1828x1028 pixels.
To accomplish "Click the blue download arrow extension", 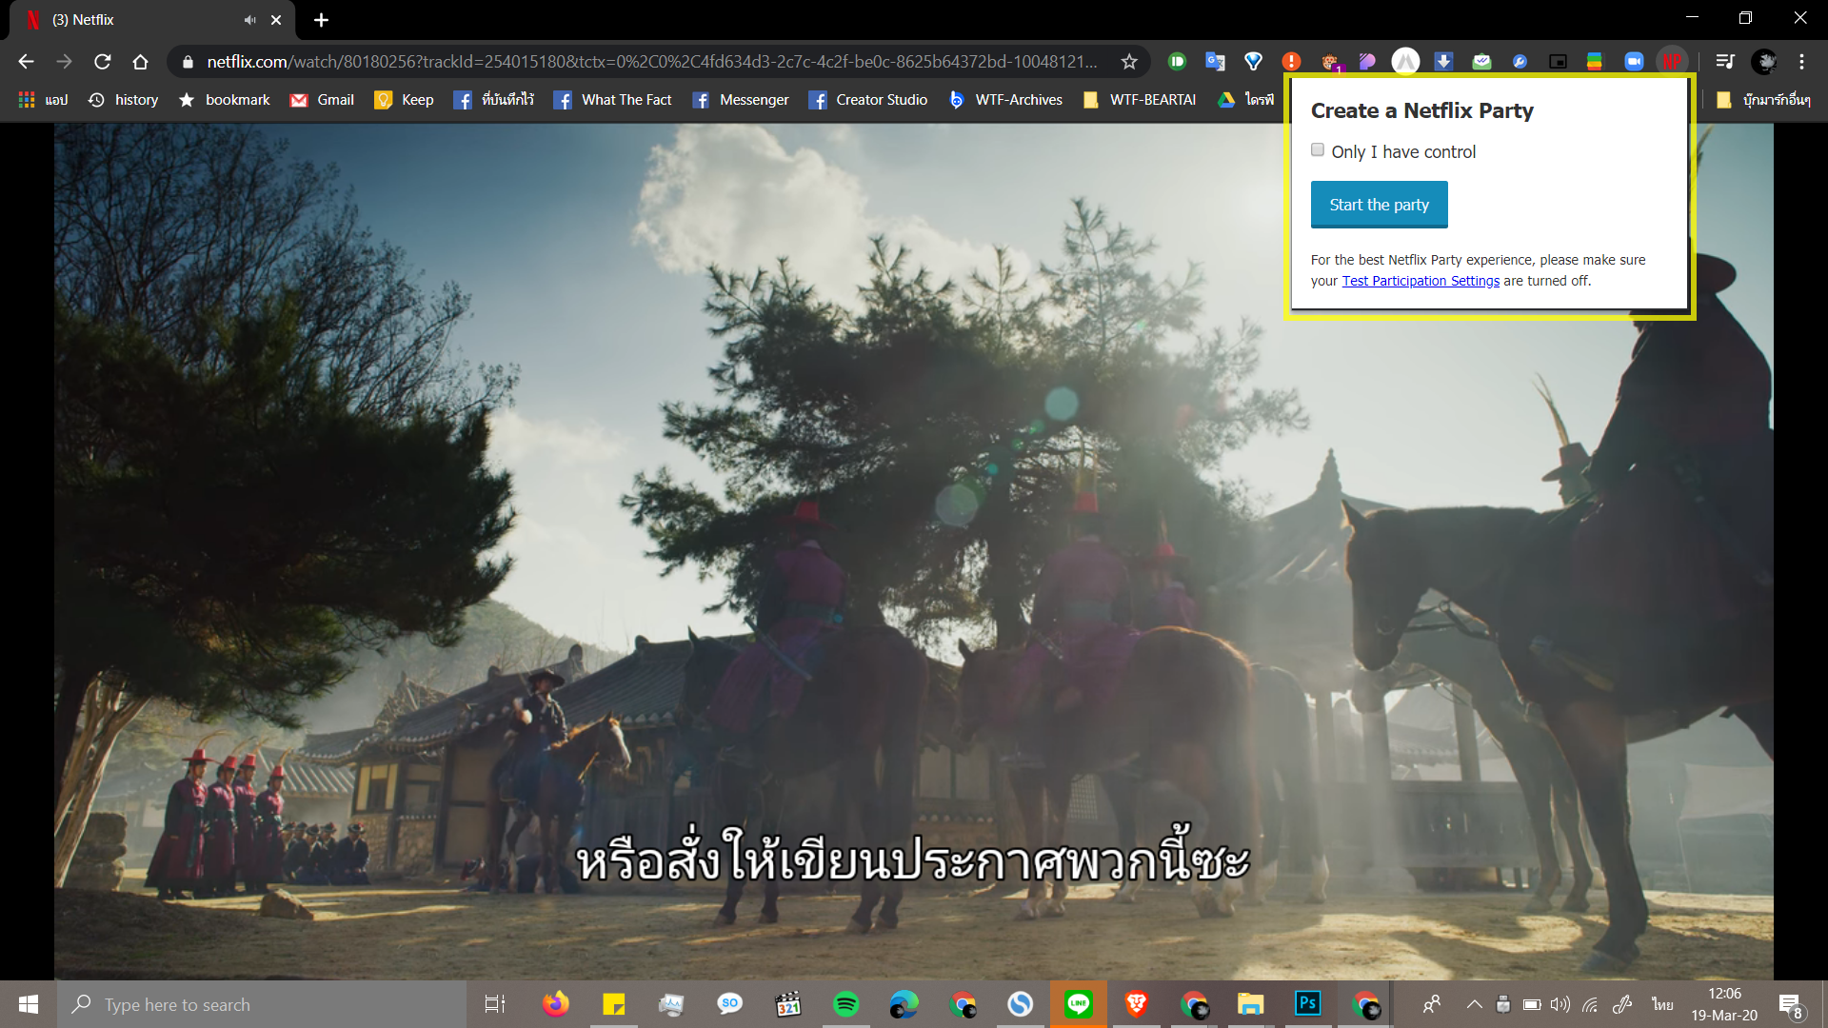I will (1443, 62).
